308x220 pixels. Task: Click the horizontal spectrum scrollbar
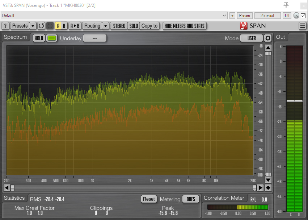click(x=133, y=188)
